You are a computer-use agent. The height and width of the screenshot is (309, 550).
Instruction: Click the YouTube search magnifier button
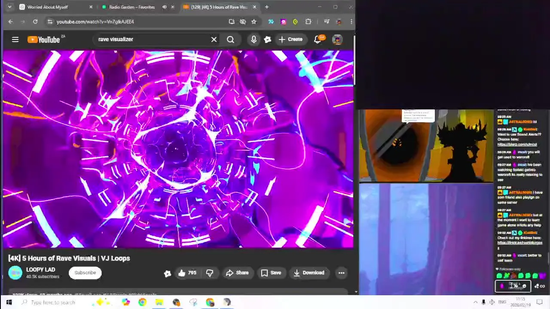(231, 39)
